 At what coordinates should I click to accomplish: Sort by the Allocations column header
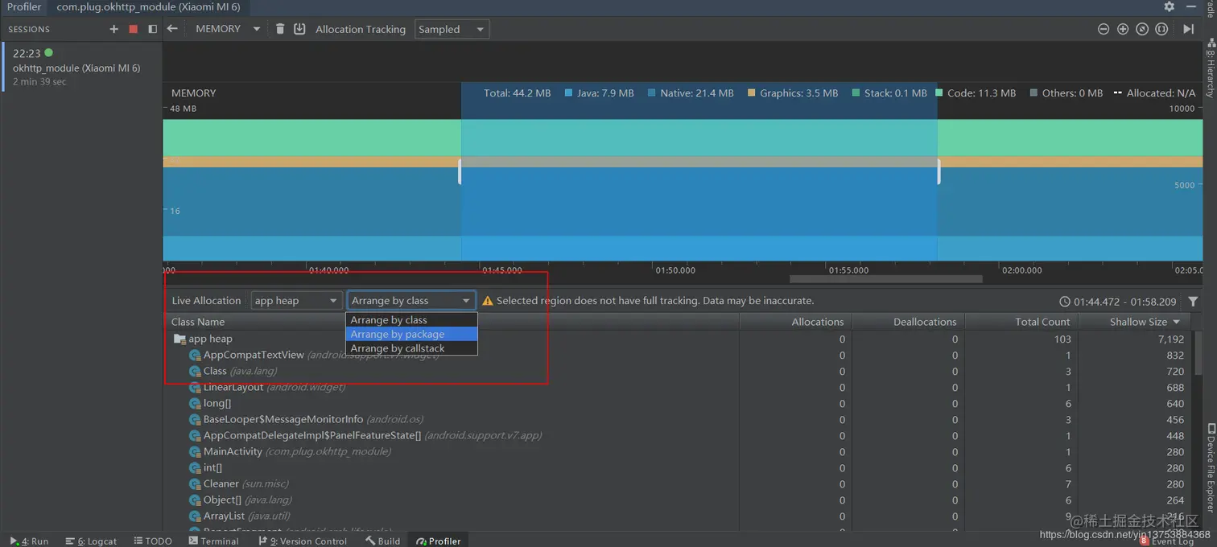795,321
